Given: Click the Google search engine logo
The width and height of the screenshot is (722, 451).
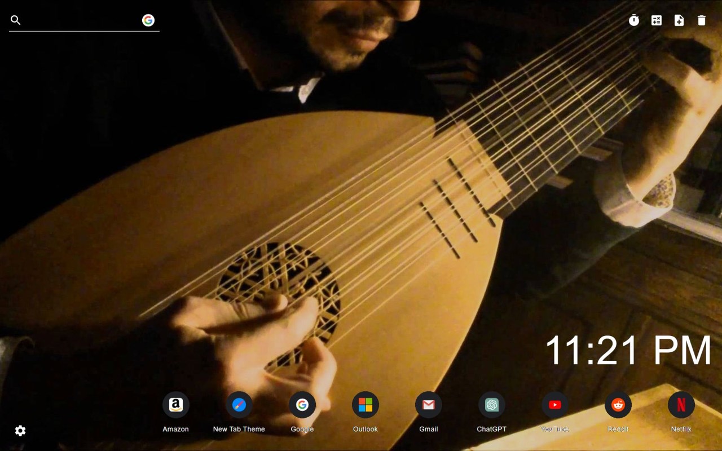Looking at the screenshot, I should (x=148, y=20).
